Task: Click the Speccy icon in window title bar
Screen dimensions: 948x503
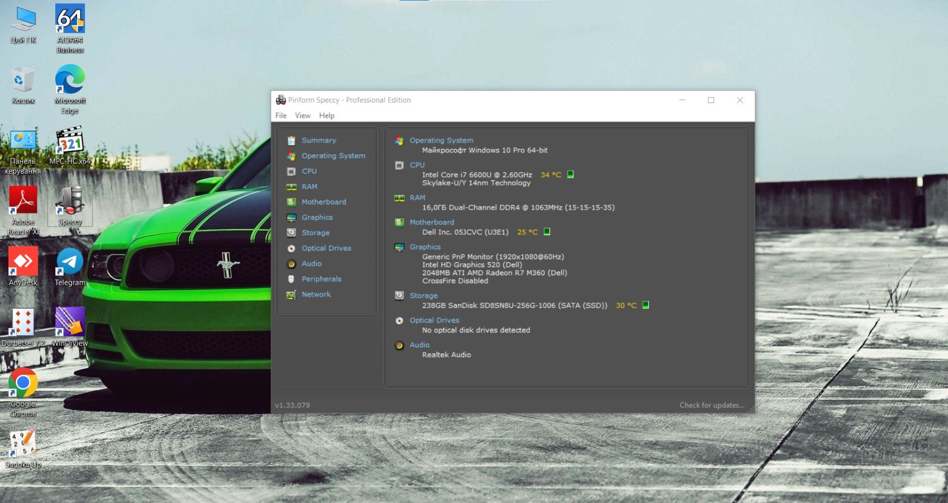Action: click(x=281, y=100)
